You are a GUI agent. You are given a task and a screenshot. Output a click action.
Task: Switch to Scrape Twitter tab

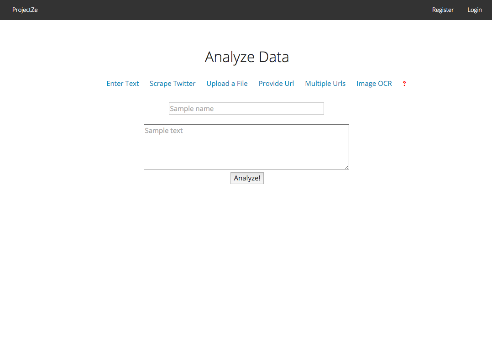click(x=173, y=84)
